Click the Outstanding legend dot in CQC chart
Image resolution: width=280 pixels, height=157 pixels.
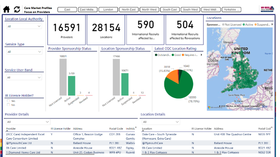[156, 55]
